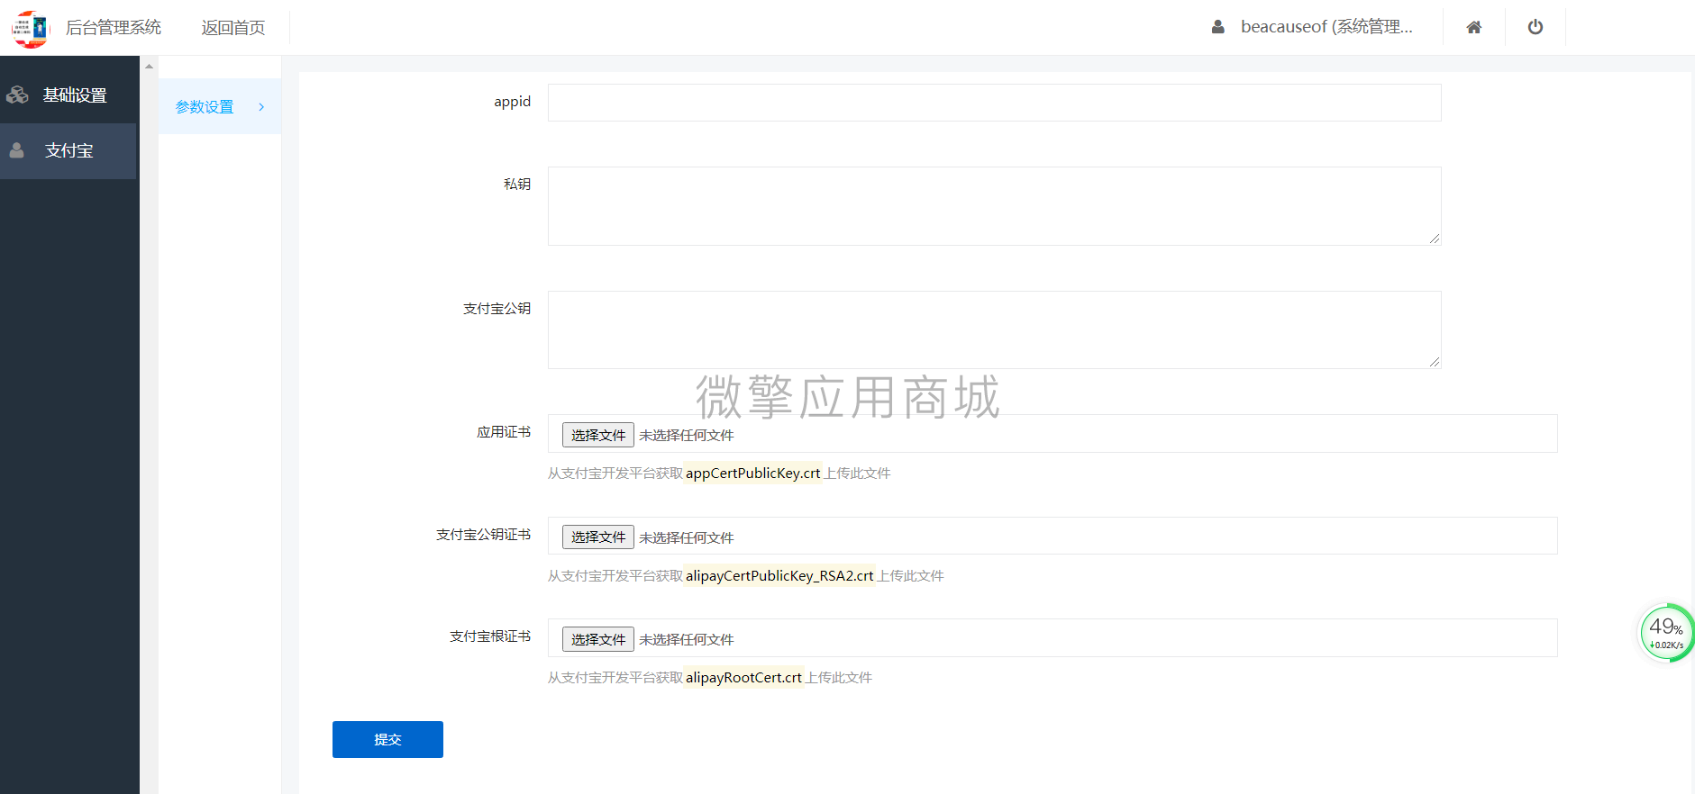Focus the 支付宝公钥 text area
1695x794 pixels.
994,330
